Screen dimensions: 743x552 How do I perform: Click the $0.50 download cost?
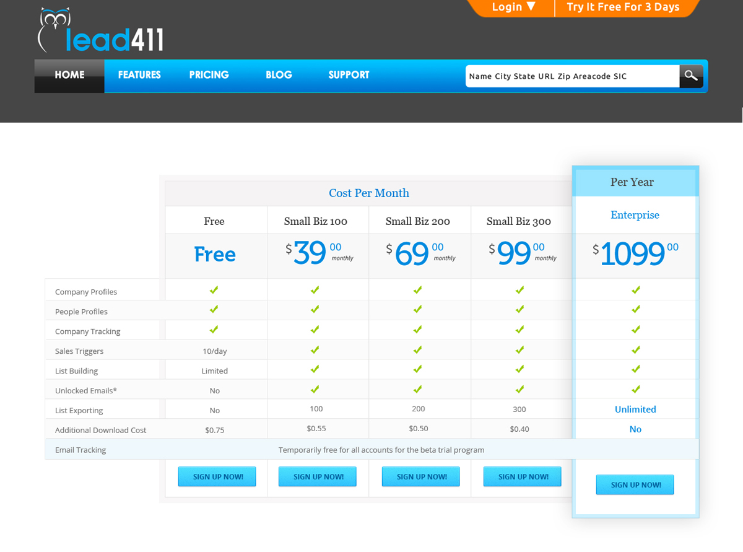(x=419, y=429)
